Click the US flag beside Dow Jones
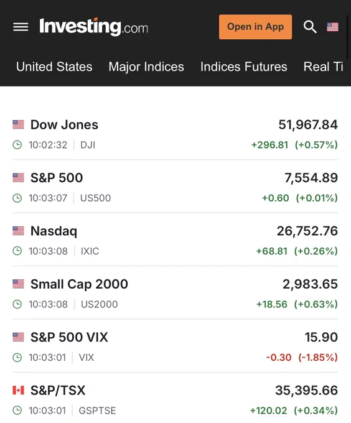The image size is (351, 423). pyautogui.click(x=18, y=124)
